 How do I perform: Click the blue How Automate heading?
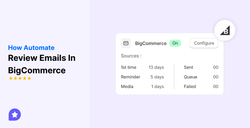31,48
